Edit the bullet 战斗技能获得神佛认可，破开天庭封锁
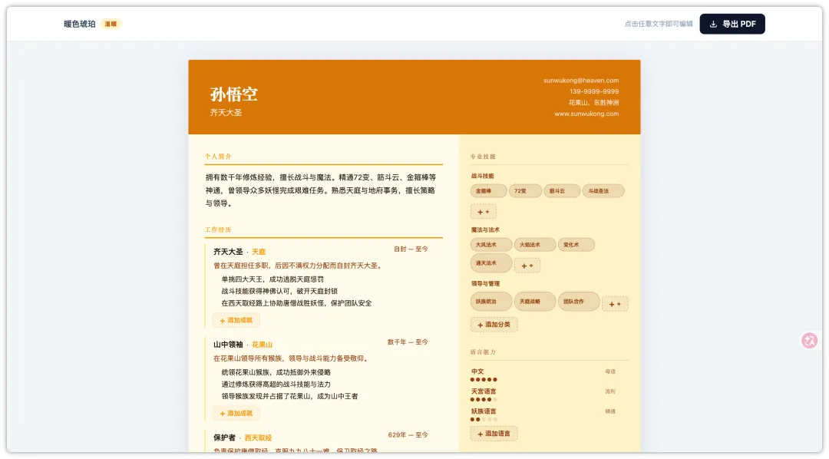 coord(279,292)
